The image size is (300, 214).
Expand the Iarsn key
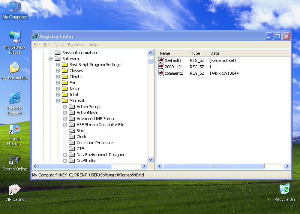(x=58, y=89)
